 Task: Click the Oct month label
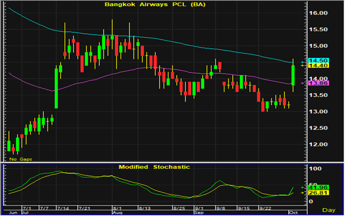(x=292, y=213)
